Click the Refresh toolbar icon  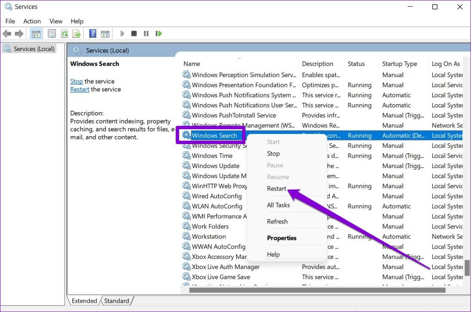(x=64, y=34)
